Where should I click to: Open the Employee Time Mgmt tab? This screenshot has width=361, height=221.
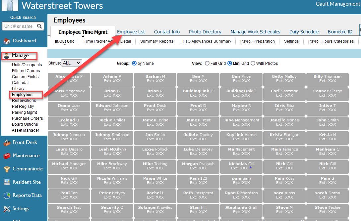coord(83,32)
